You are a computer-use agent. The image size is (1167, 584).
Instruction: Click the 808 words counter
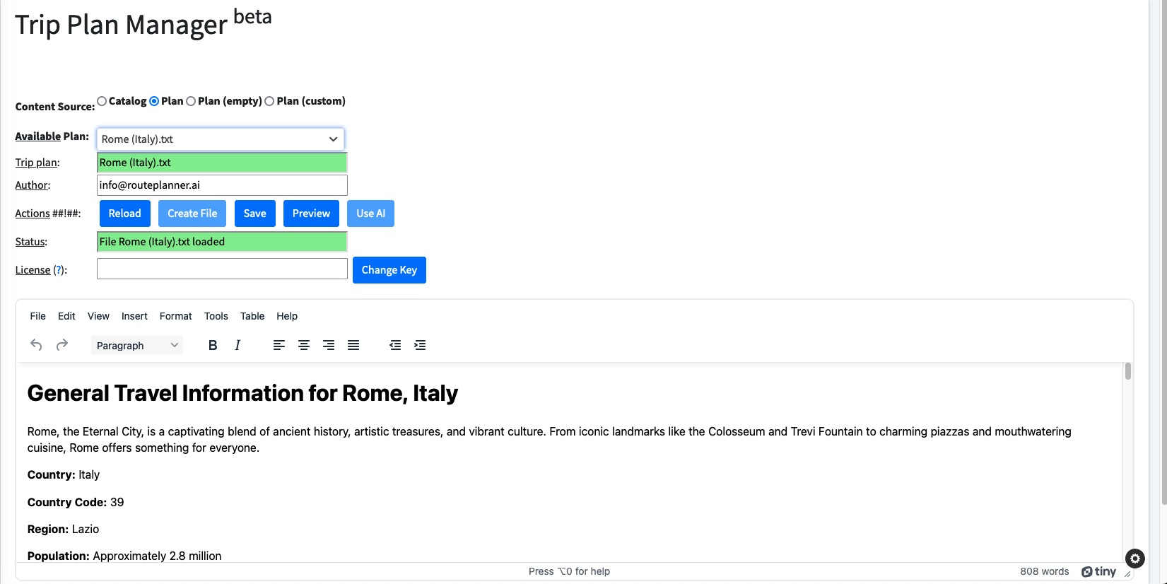[1045, 571]
